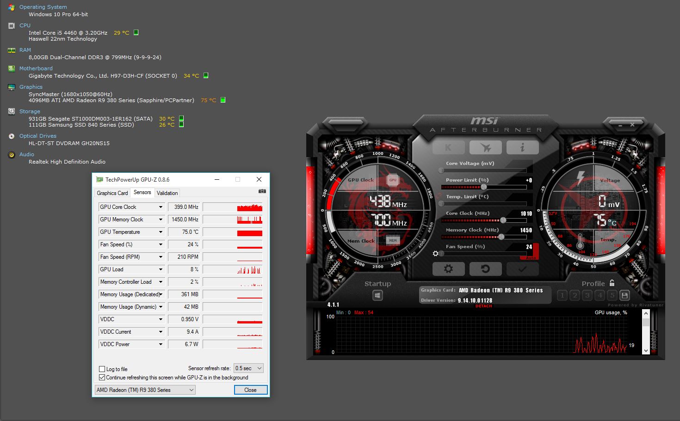This screenshot has height=421, width=680.
Task: Adjust the Core Clock slider handle
Action: (x=503, y=220)
